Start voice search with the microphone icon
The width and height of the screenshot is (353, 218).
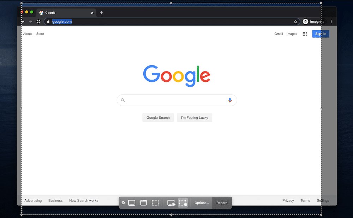coord(230,100)
